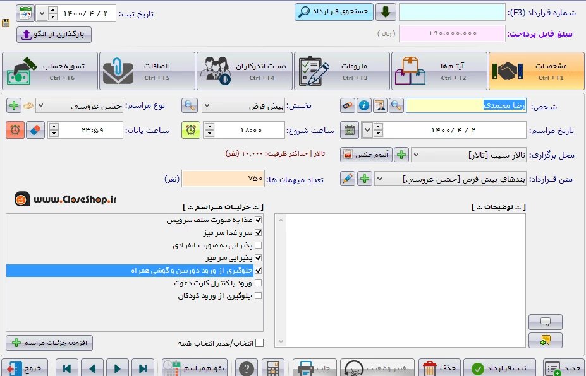Click the rings icon beside ceremony type

tap(28, 106)
